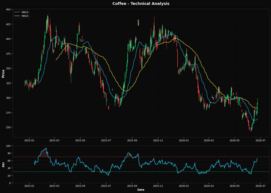Select the 300 price tick label
This screenshot has height=193, width=271.
pos(8,98)
